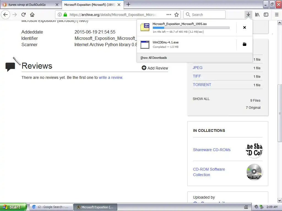The height and width of the screenshot is (211, 282).
Task: Cancel the Microsoft_Exposition ISO download
Action: tap(245, 27)
